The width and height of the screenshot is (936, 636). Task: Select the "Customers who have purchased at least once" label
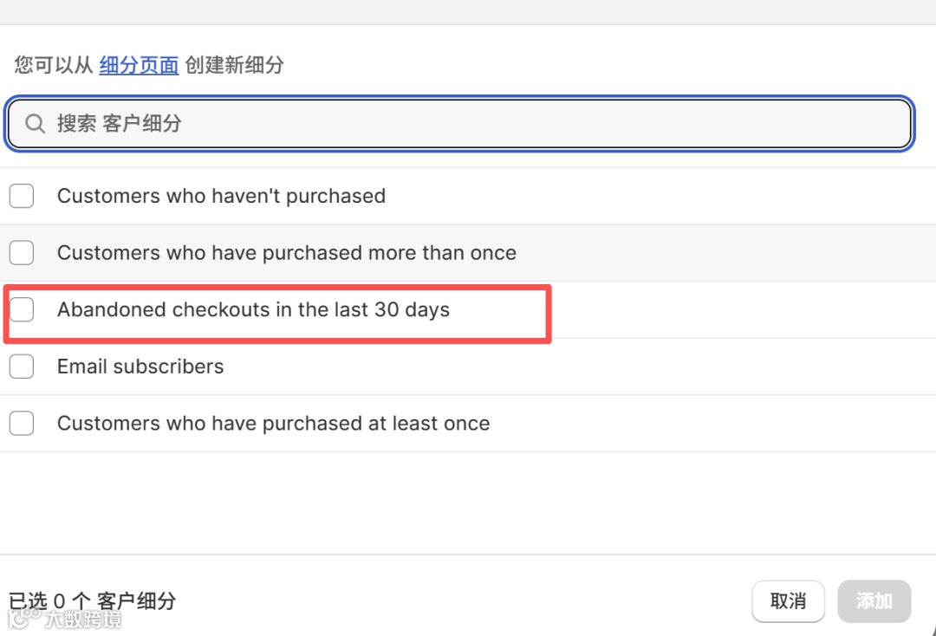(273, 424)
